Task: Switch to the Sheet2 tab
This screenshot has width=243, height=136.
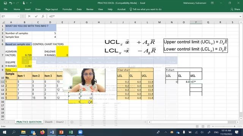Action: point(60,122)
